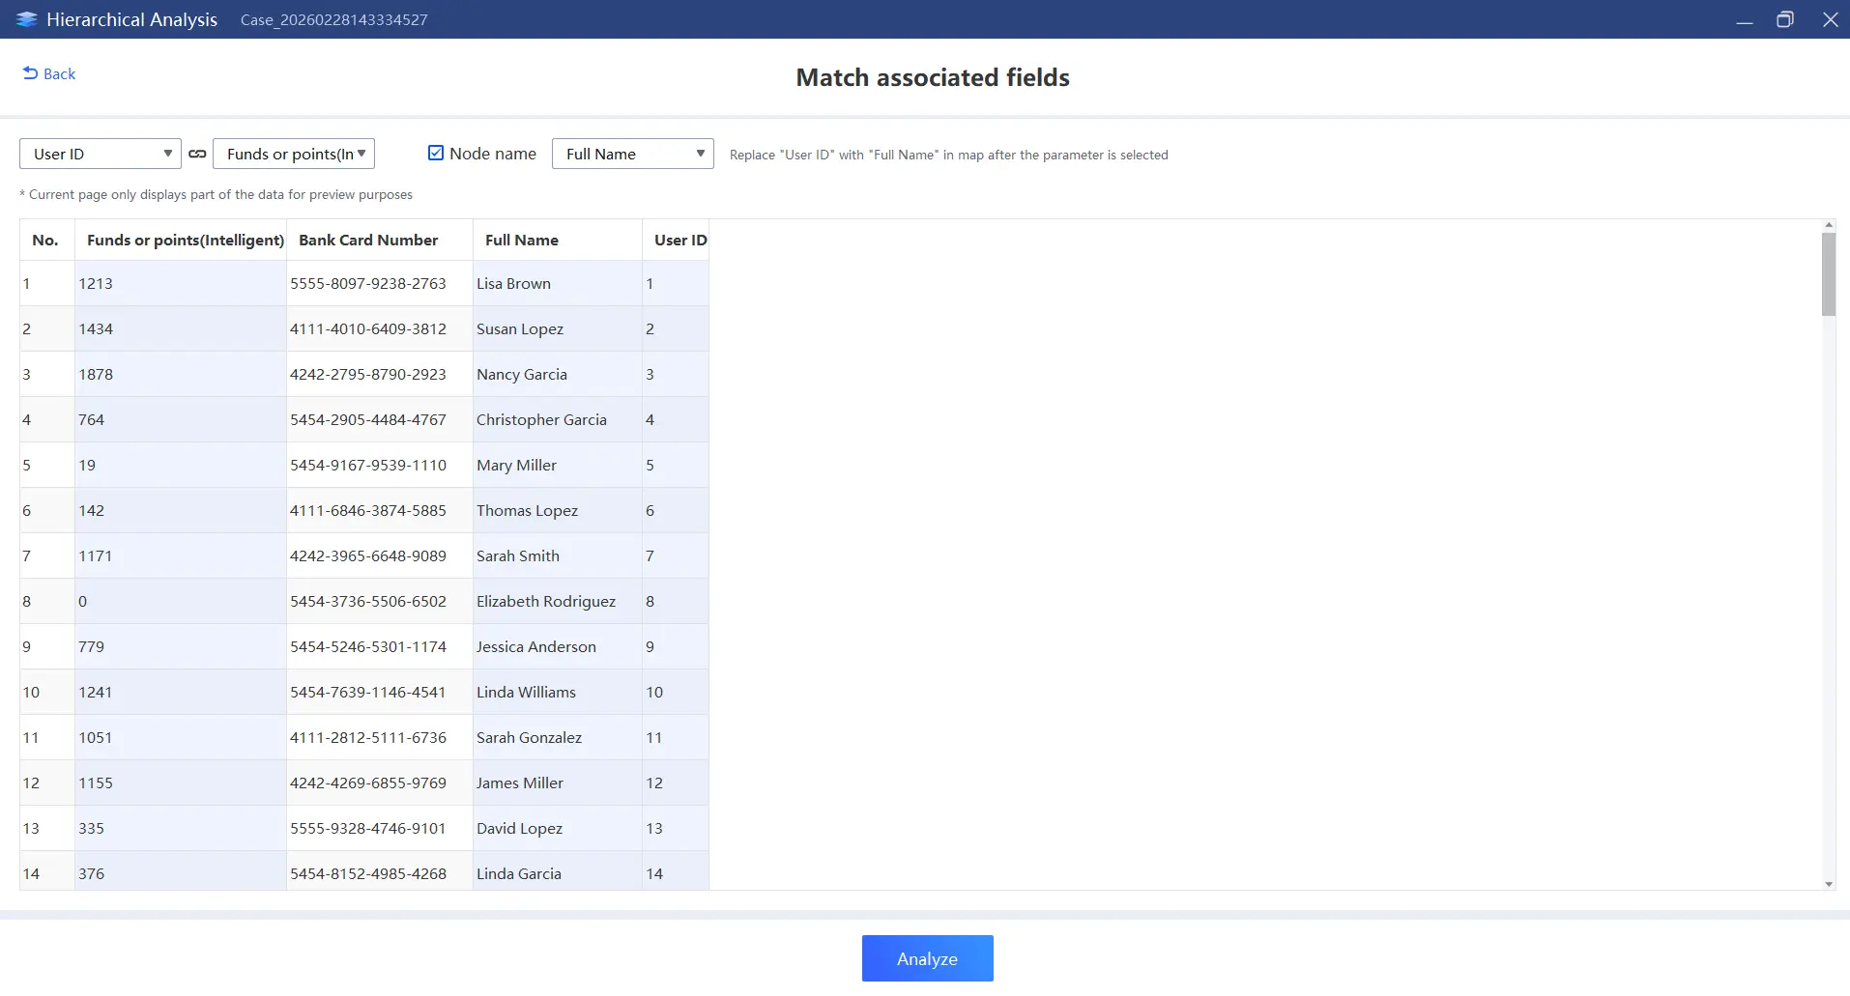This screenshot has width=1850, height=996.
Task: Select the Lisa Brown row bank card cell
Action: (368, 283)
